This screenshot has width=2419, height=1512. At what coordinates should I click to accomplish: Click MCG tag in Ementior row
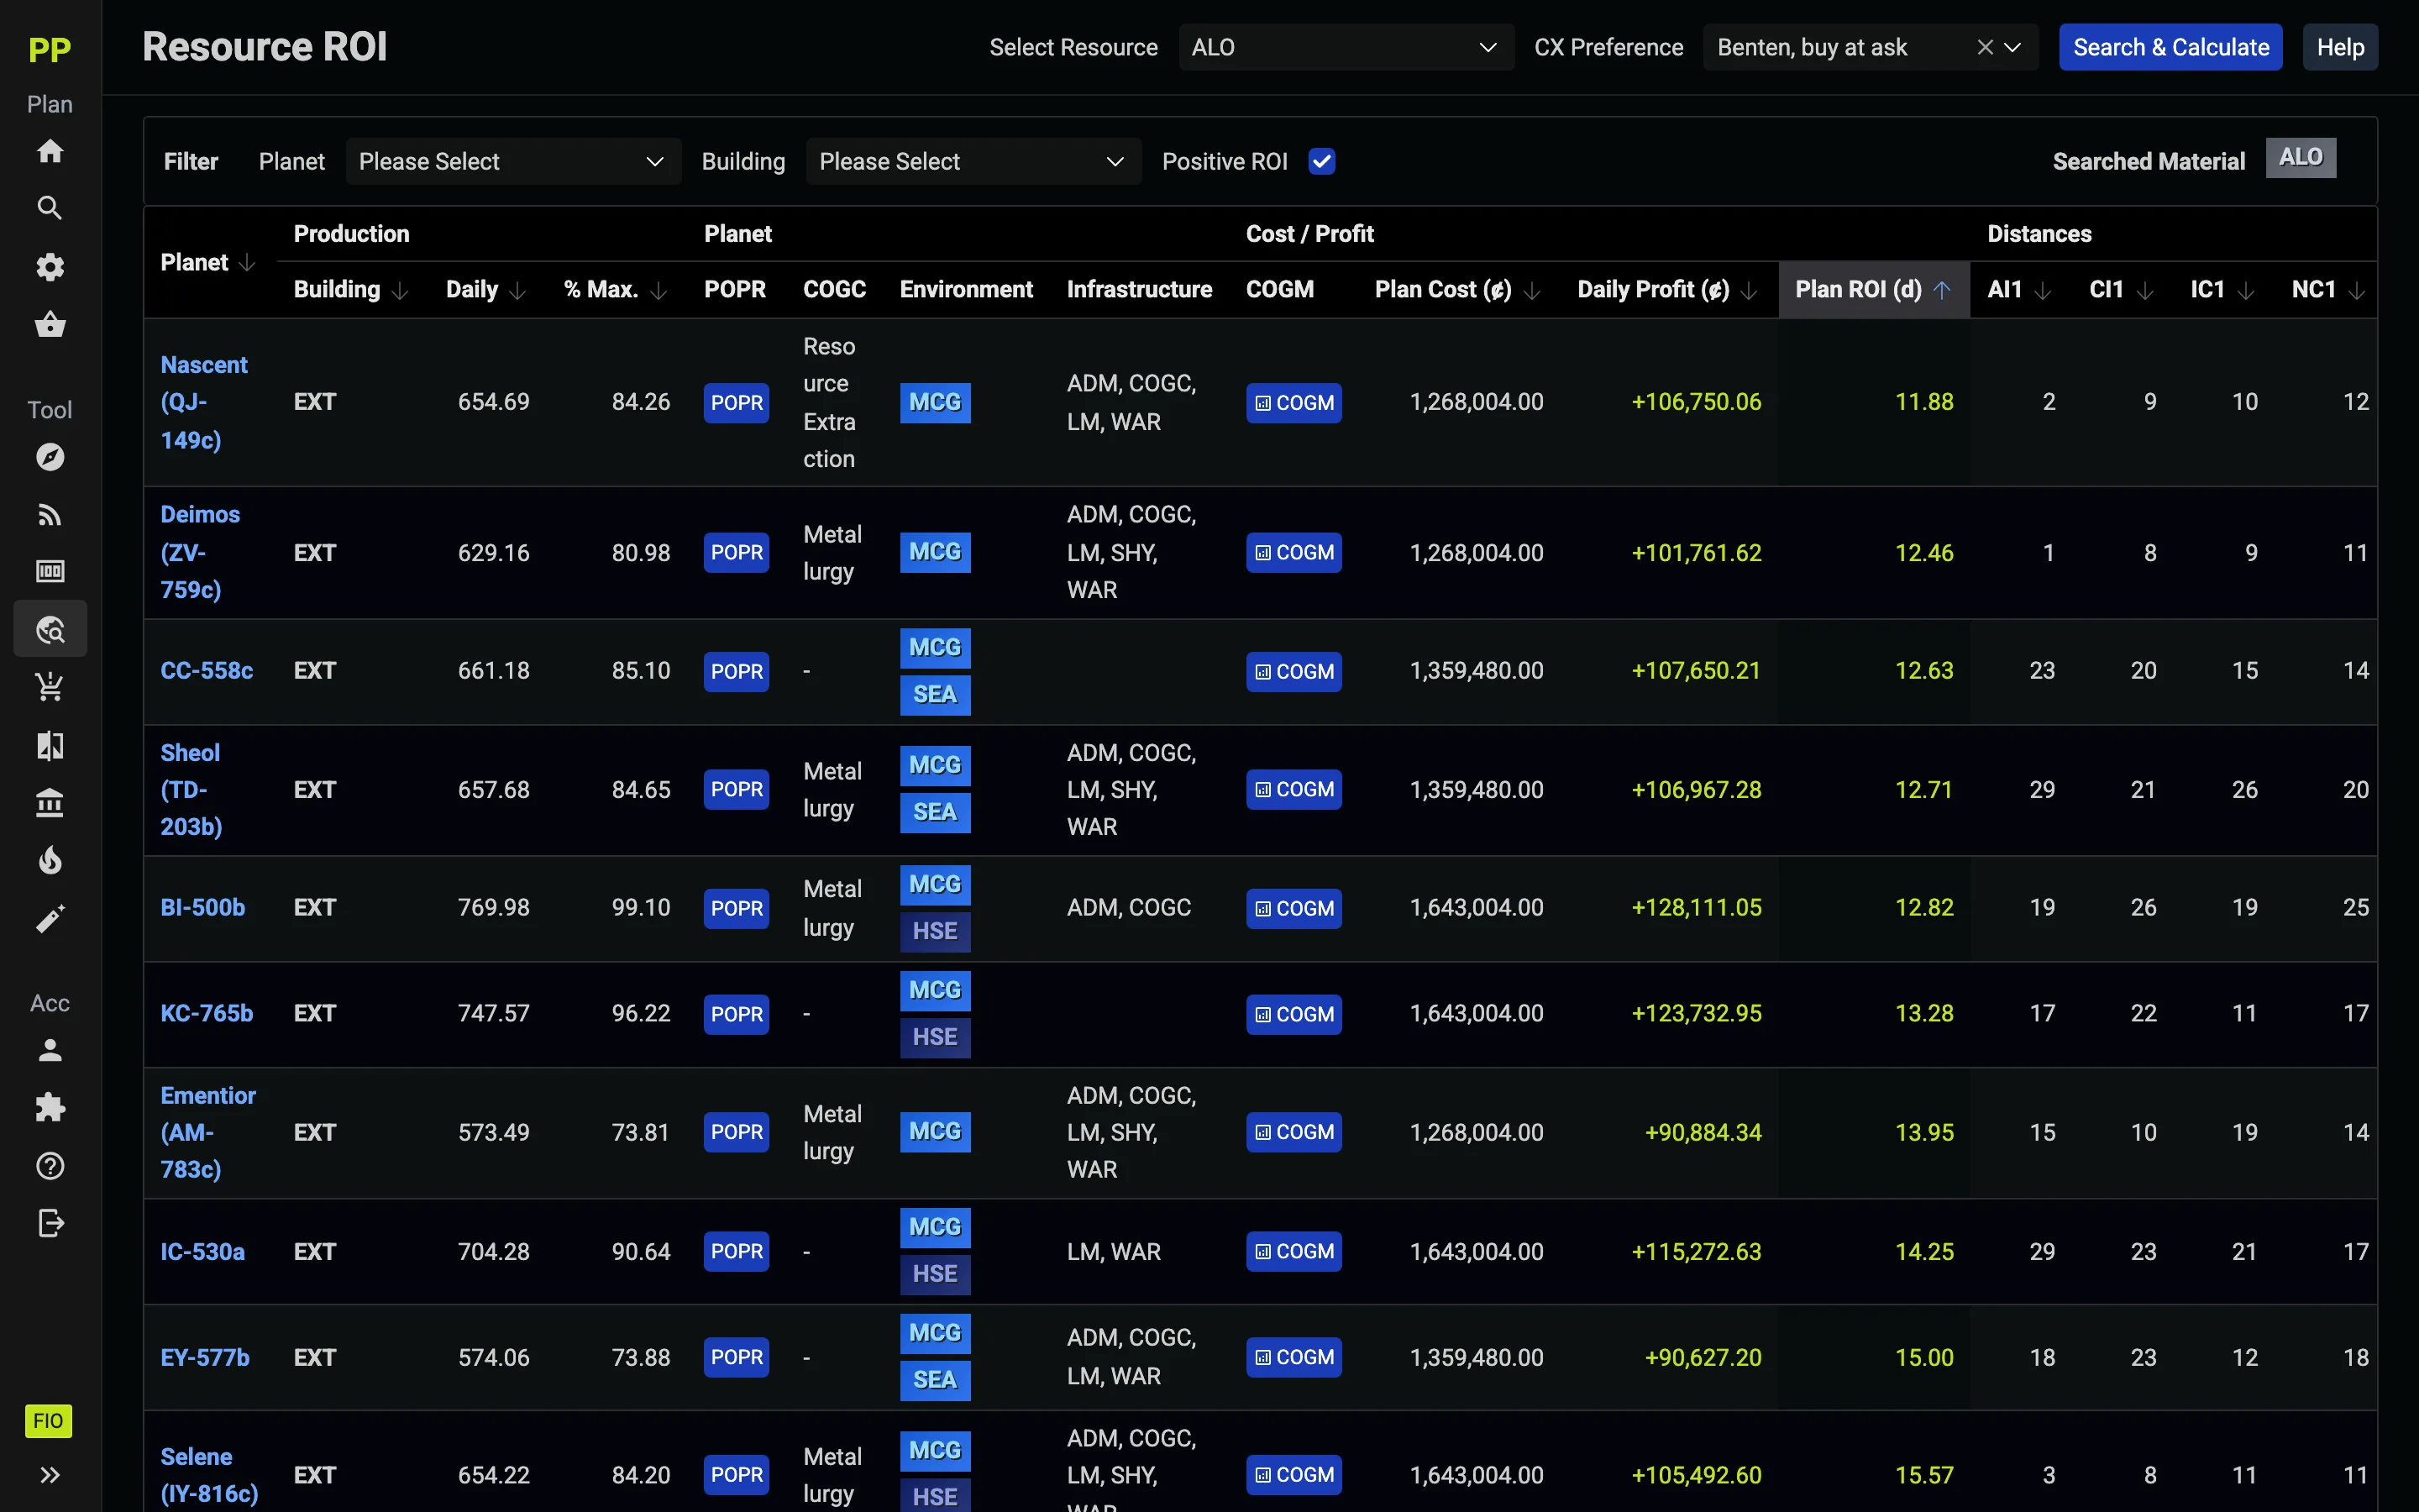[x=935, y=1132]
